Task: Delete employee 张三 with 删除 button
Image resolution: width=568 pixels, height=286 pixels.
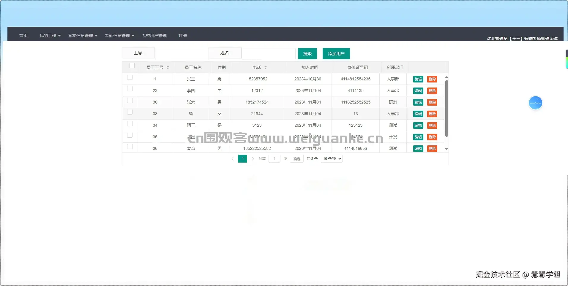Action: [432, 79]
